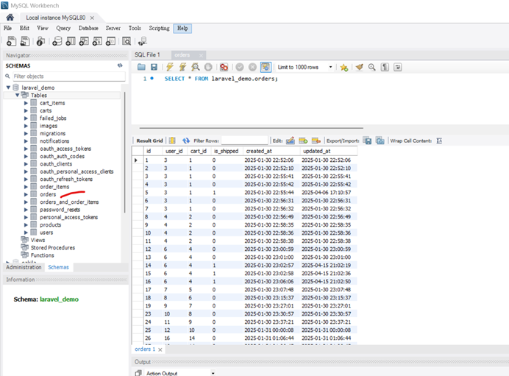Refresh the SCHEMAS list icon

(120, 65)
